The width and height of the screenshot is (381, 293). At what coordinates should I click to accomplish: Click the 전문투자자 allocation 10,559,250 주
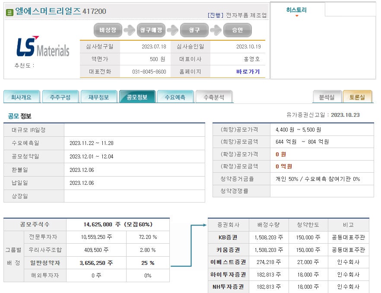click(96, 237)
